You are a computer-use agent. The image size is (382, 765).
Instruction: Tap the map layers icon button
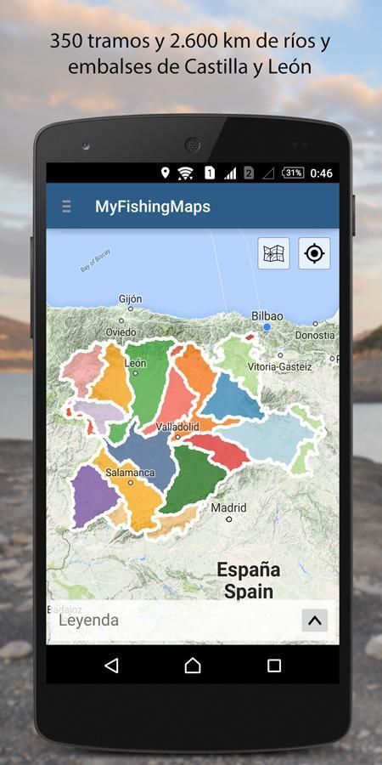[274, 253]
